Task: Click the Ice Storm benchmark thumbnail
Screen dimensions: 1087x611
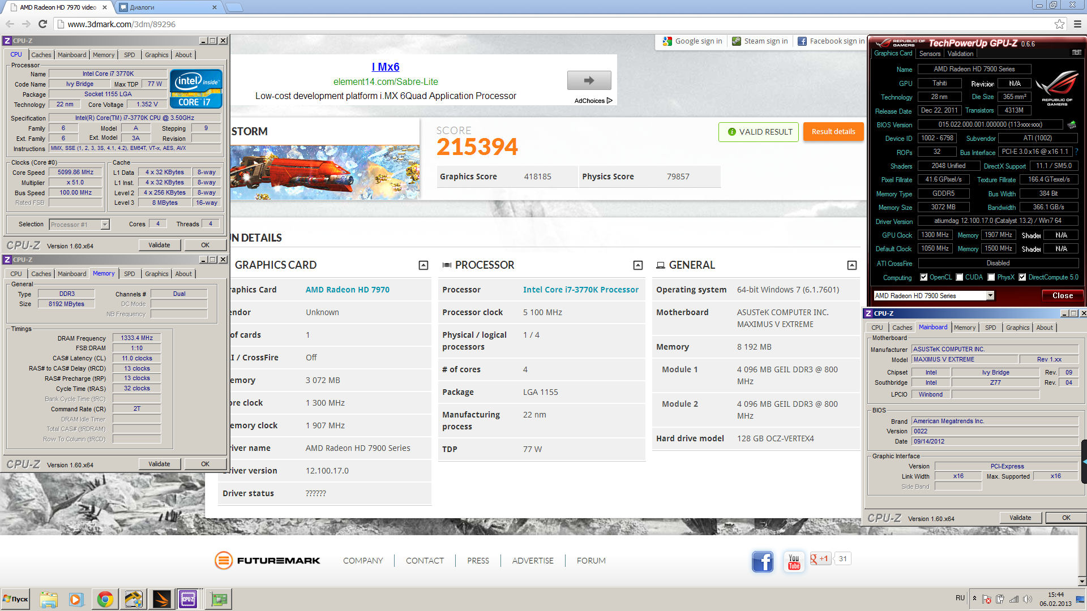Action: [325, 173]
